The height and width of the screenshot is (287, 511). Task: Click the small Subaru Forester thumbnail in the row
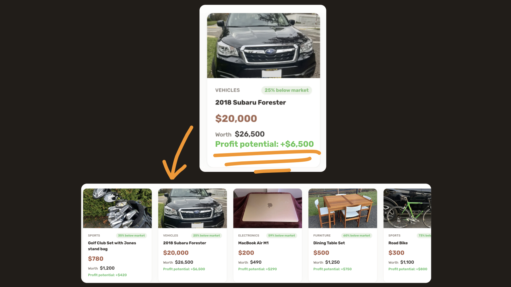[192, 208]
